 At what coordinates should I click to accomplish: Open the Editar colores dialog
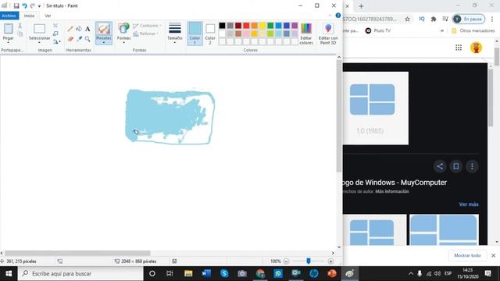coord(306,34)
